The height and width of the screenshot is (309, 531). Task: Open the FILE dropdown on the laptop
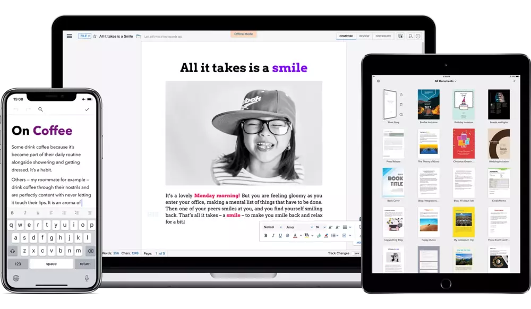[x=84, y=36]
